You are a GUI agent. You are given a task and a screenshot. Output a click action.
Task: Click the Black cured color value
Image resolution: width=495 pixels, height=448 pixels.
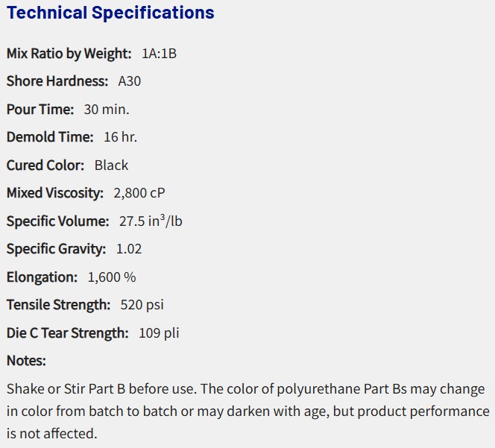(x=111, y=165)
